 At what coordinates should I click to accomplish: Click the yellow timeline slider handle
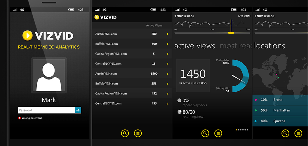(x=231, y=33)
